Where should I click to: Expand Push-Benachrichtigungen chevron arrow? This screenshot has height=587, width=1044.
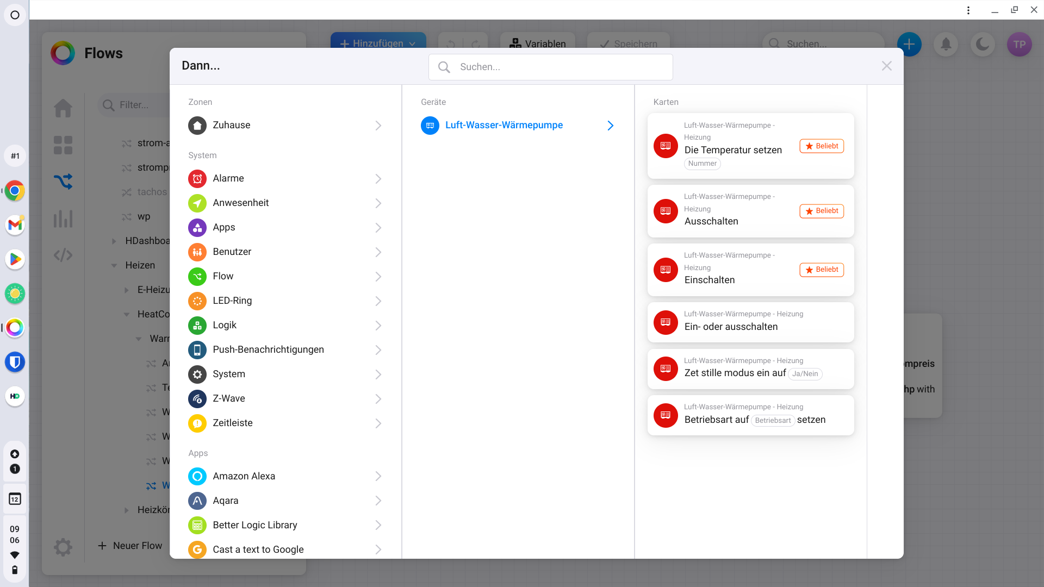[x=378, y=350]
